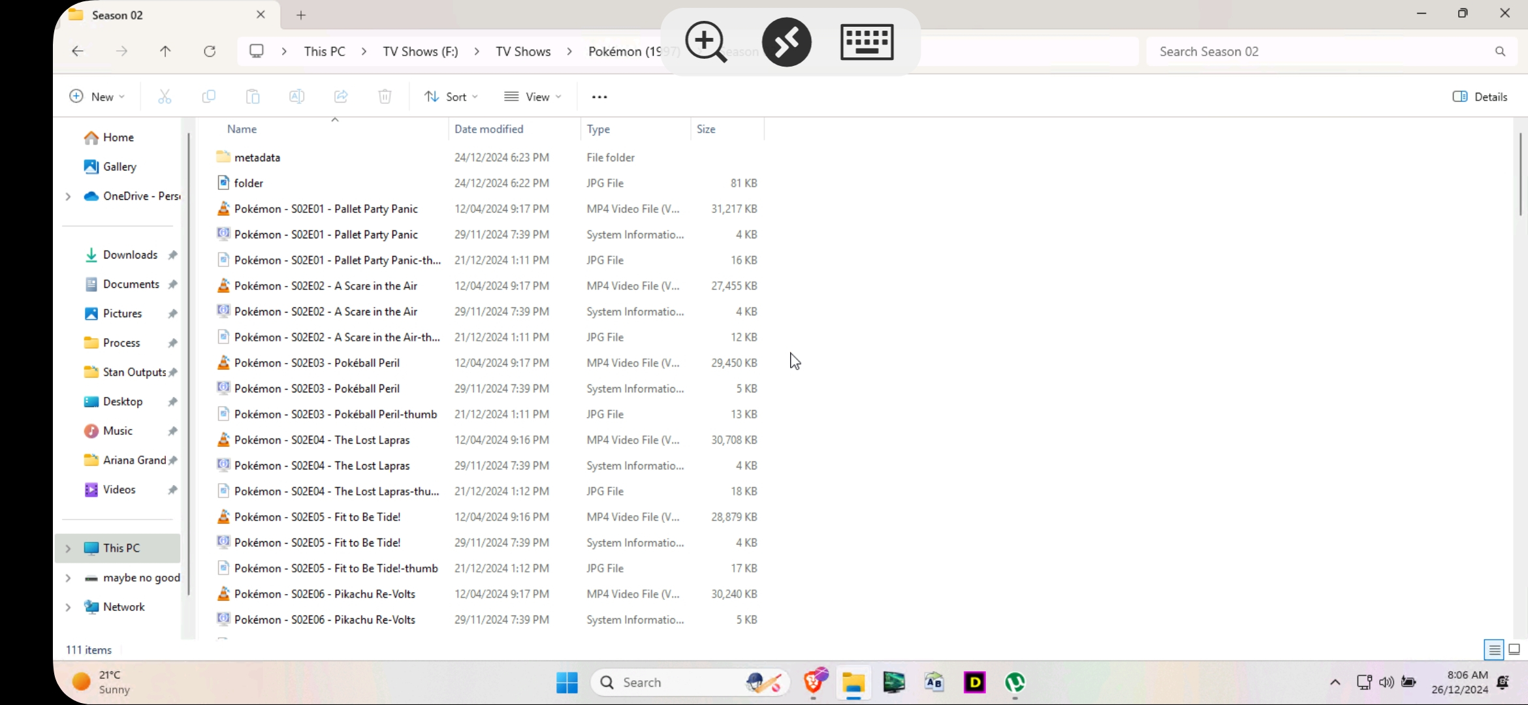This screenshot has height=705, width=1528.
Task: Open the See more three dots menu
Action: pos(599,97)
